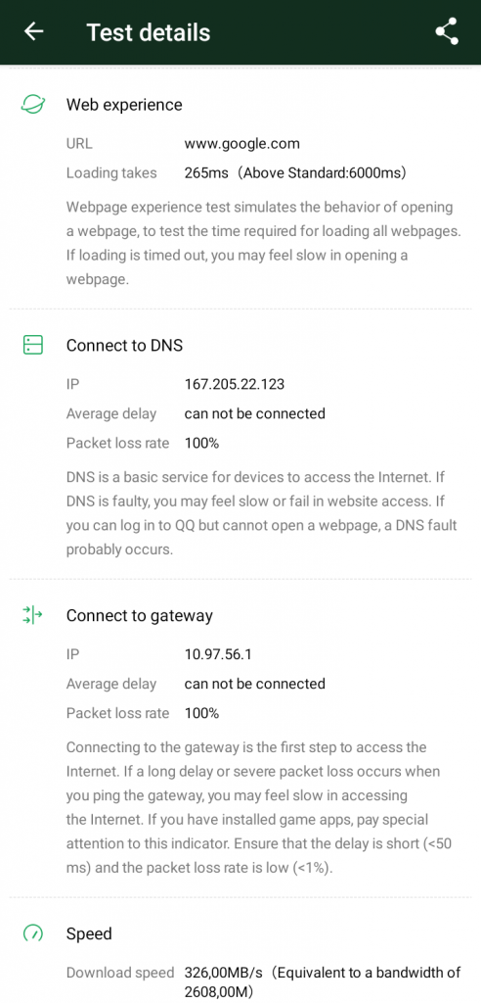Go back using the arrow icon
Image resolution: width=481 pixels, height=1003 pixels.
33,31
